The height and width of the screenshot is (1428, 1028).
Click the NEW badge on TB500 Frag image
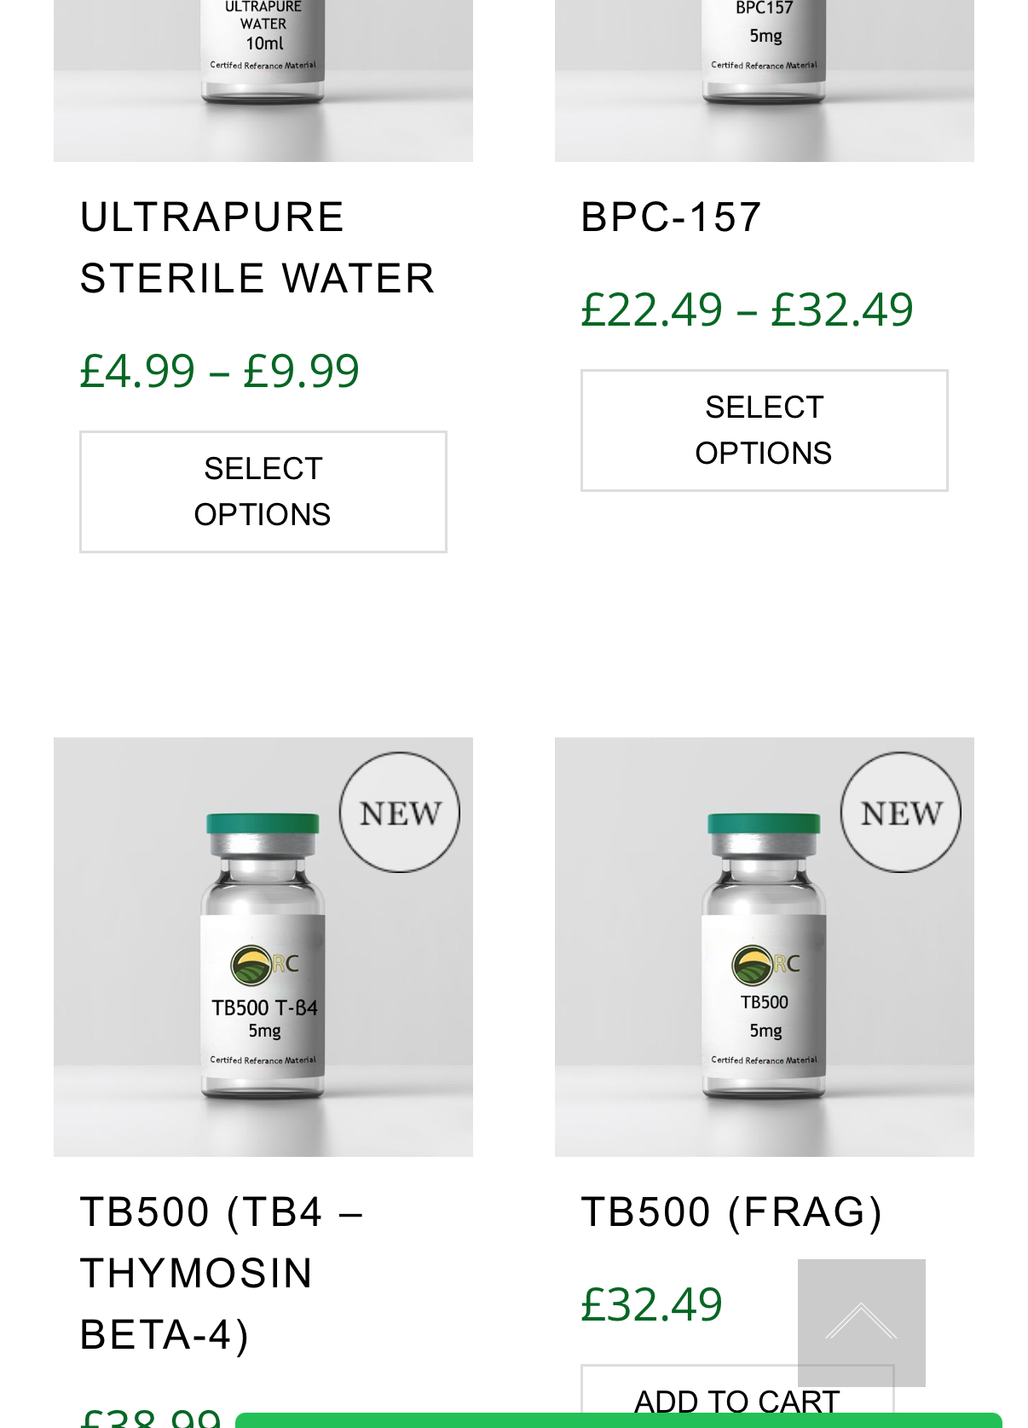pyautogui.click(x=901, y=812)
